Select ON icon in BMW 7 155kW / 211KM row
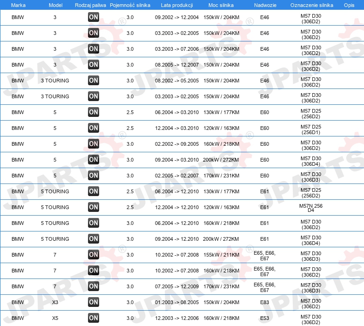Viewport: 364px width, 326px height. click(x=94, y=254)
